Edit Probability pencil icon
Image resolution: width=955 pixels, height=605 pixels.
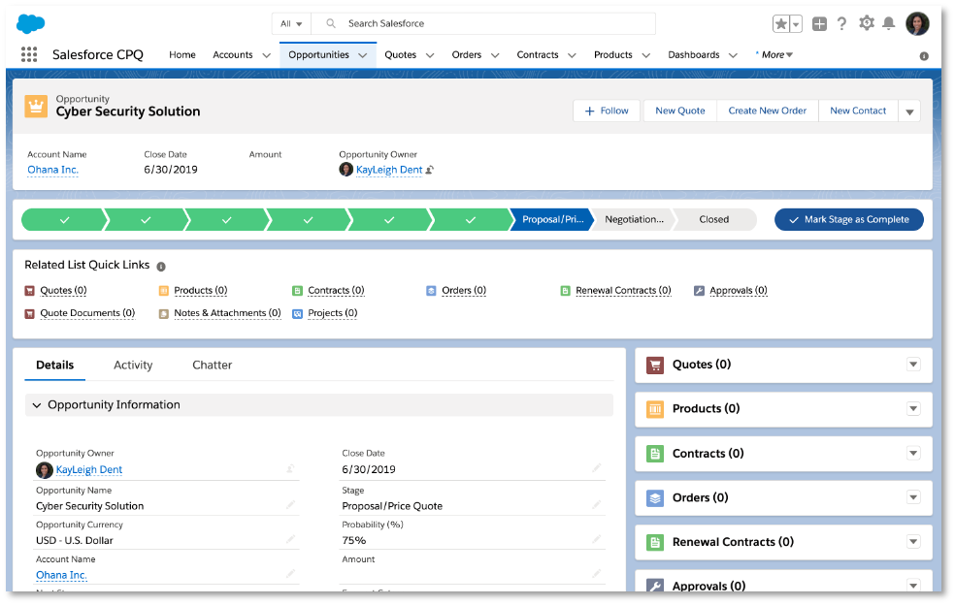pyautogui.click(x=596, y=539)
